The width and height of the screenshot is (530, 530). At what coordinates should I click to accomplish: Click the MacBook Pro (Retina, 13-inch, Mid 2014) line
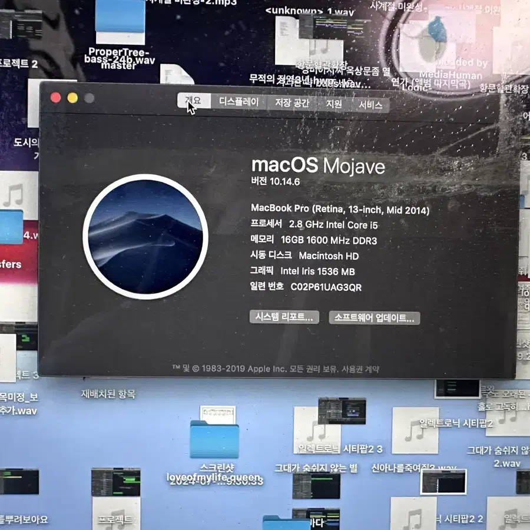click(340, 209)
